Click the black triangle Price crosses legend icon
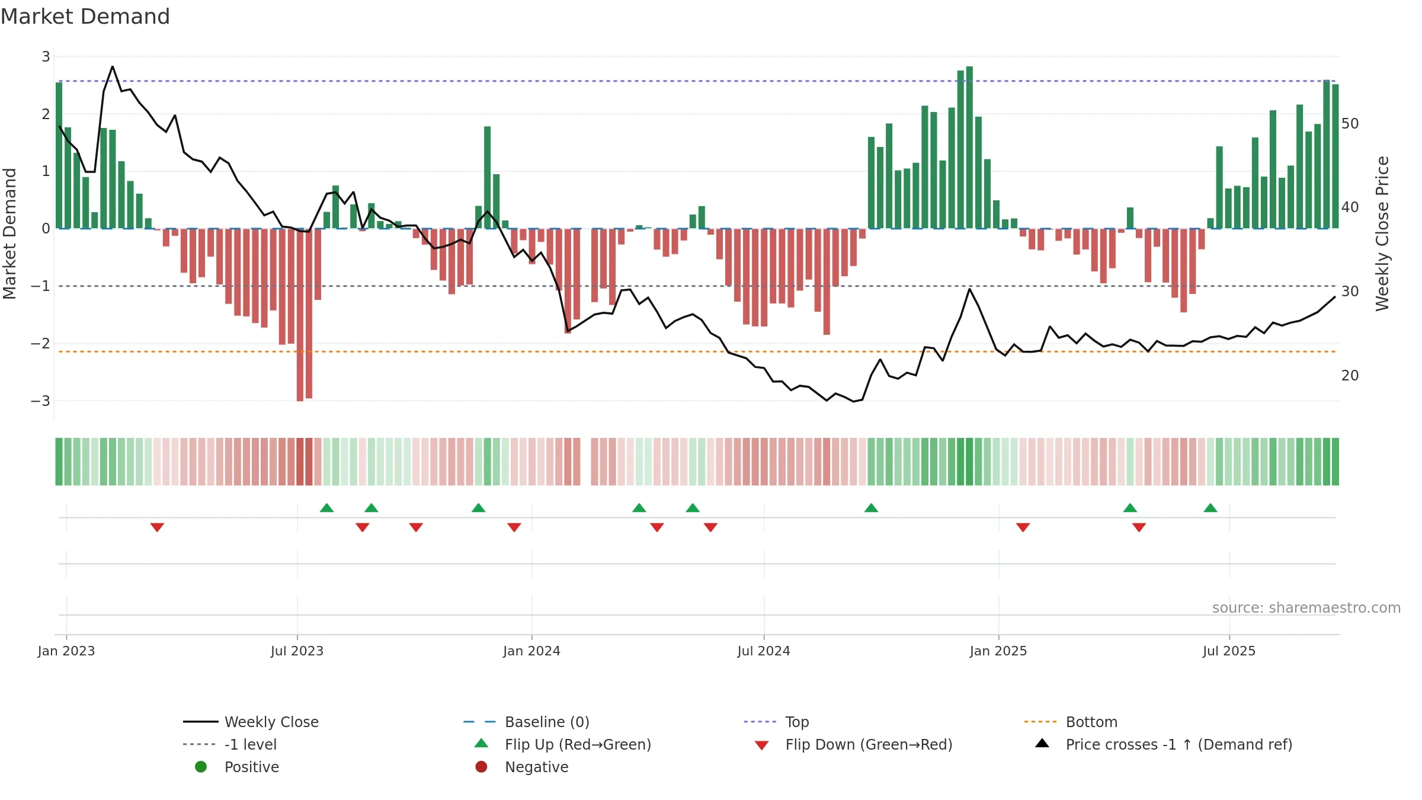This screenshot has width=1422, height=800. [1042, 743]
